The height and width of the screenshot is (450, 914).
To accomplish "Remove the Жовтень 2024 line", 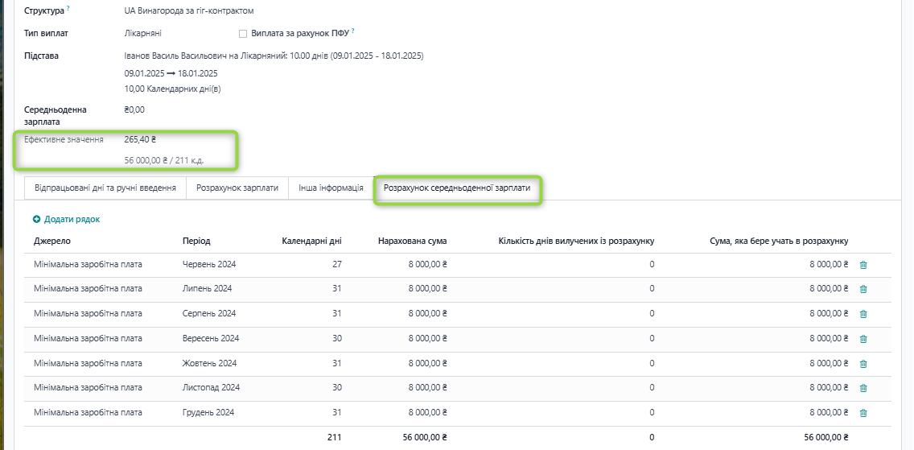I will point(863,364).
